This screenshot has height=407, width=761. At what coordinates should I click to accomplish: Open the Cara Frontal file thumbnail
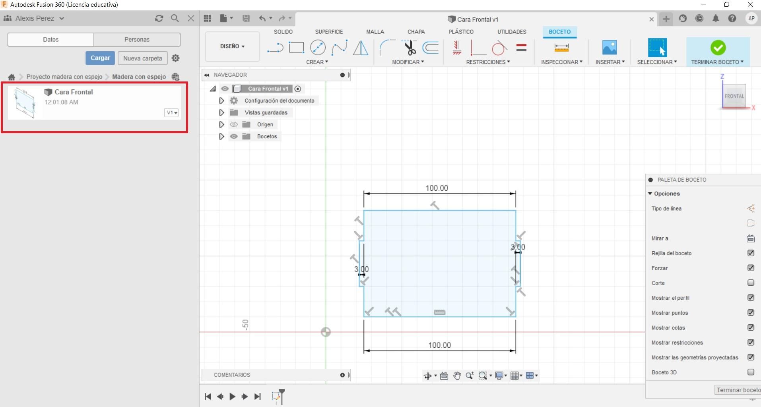click(x=24, y=103)
